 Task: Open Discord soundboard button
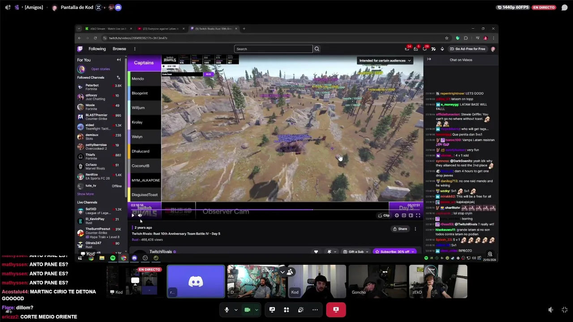pyautogui.click(x=301, y=309)
